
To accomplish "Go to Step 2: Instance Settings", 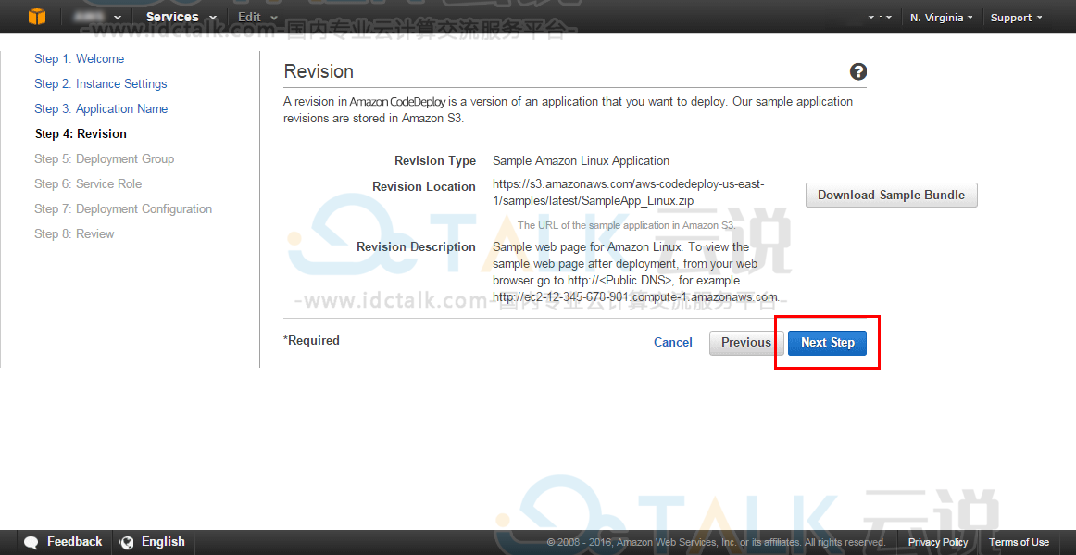I will click(100, 83).
